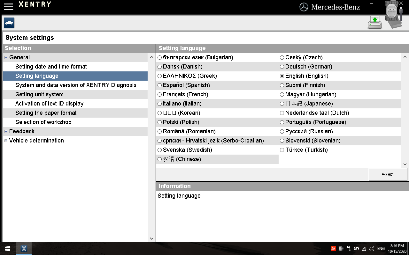Click the vehicle car icon in toolbar
The image size is (409, 255).
click(9, 23)
